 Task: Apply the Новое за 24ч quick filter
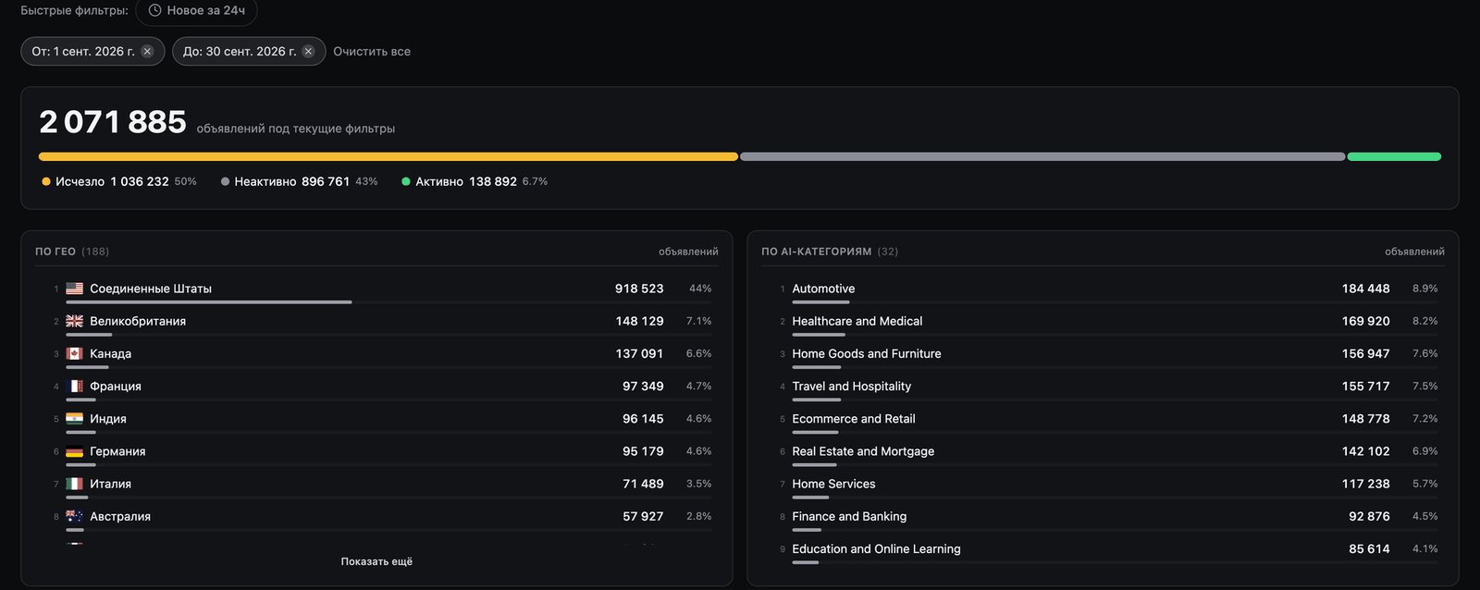196,11
